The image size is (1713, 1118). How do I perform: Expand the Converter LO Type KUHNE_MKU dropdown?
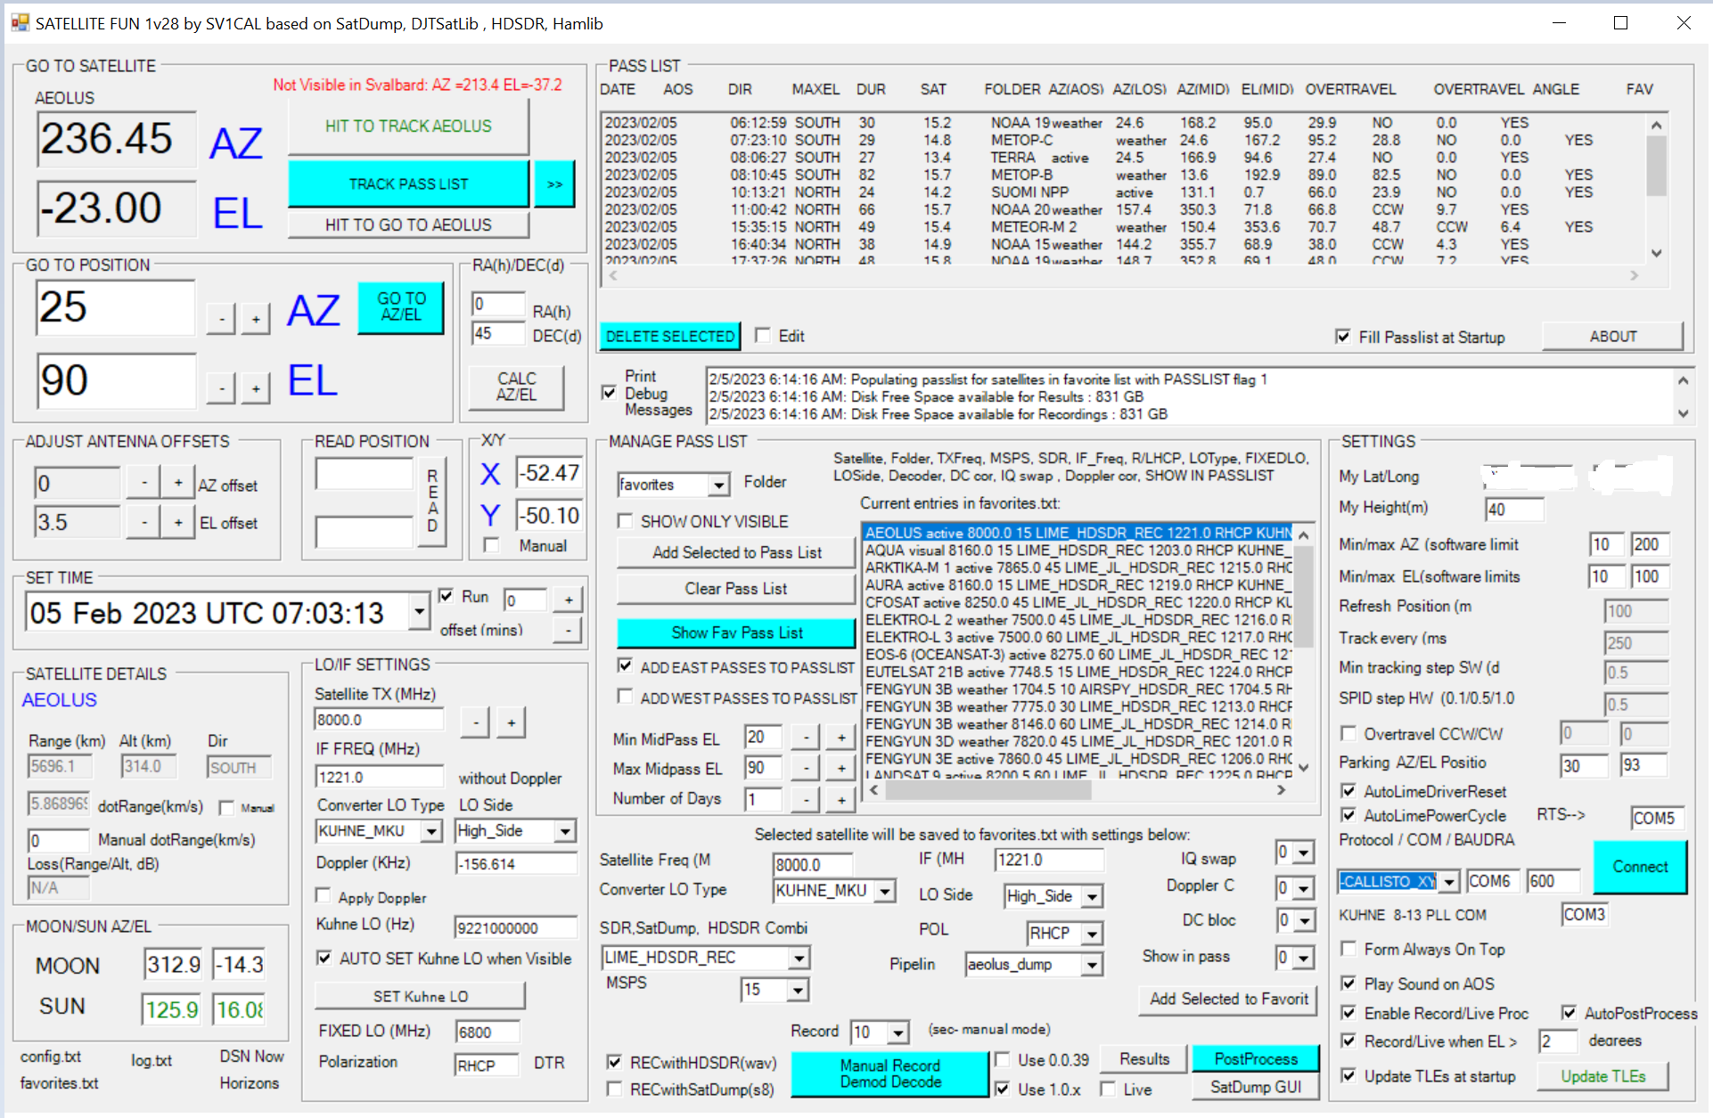(431, 831)
